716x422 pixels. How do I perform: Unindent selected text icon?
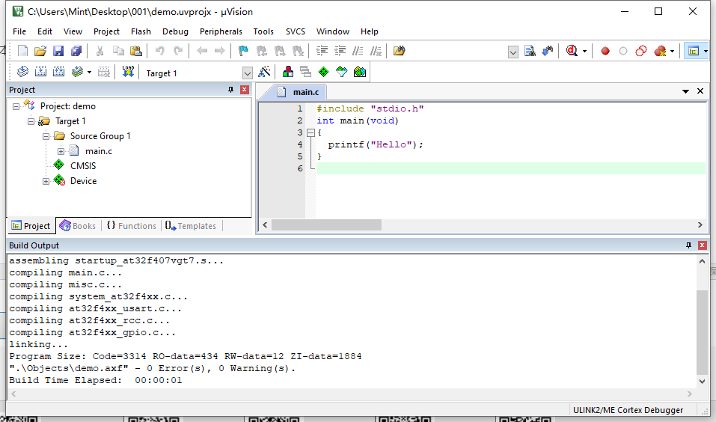click(x=340, y=51)
